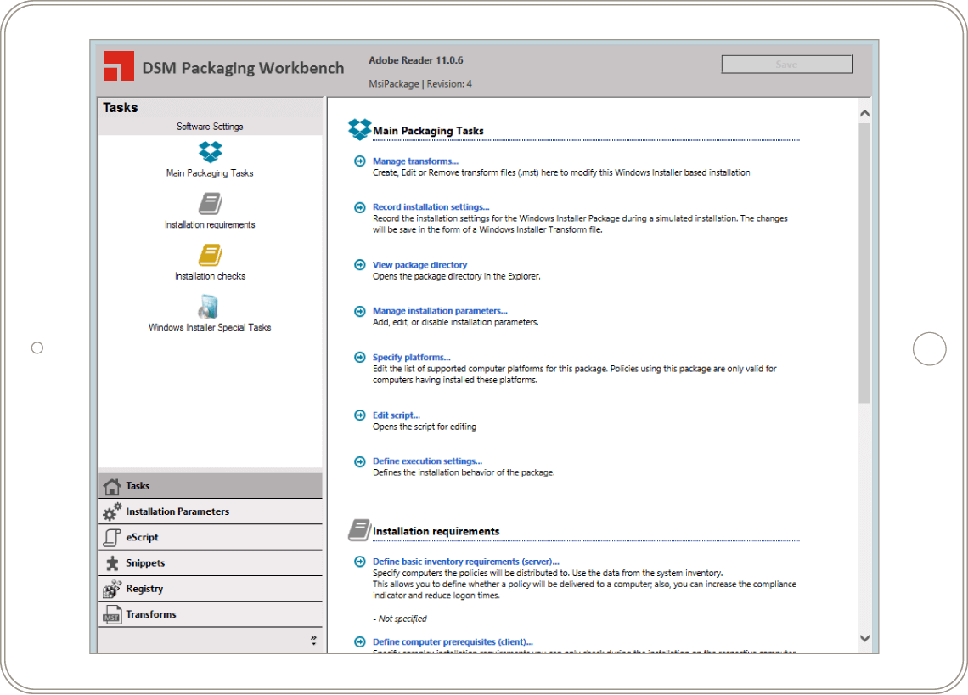Switch to the Transforms tab
The height and width of the screenshot is (695, 968).
point(211,614)
